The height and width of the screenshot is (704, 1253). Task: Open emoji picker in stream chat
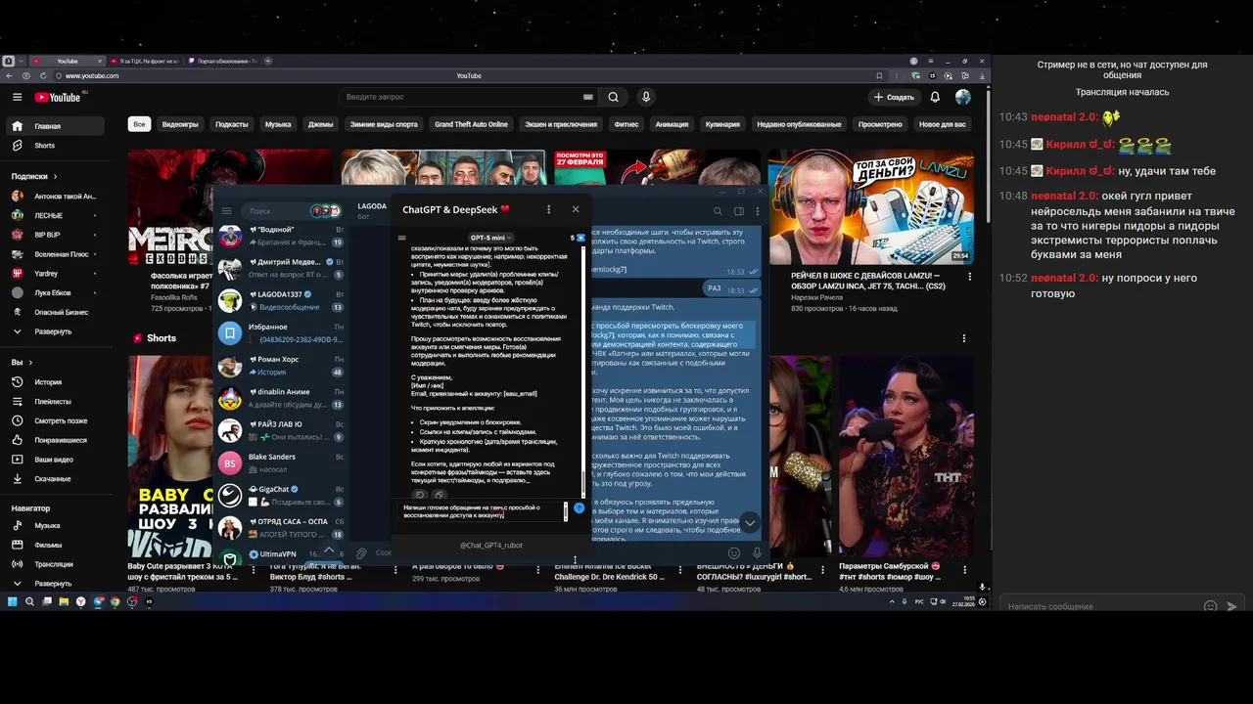click(1211, 606)
